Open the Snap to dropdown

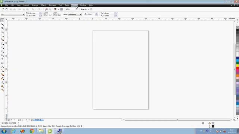88,9
